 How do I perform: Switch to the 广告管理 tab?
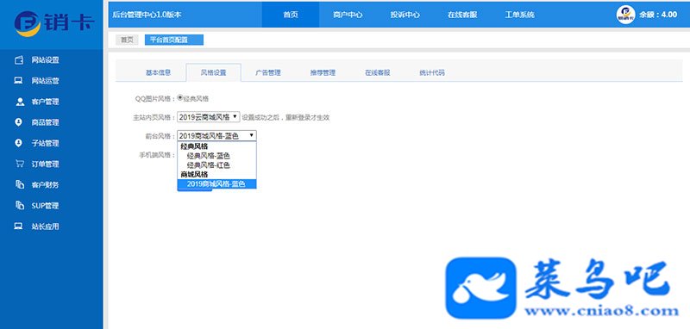tap(268, 73)
